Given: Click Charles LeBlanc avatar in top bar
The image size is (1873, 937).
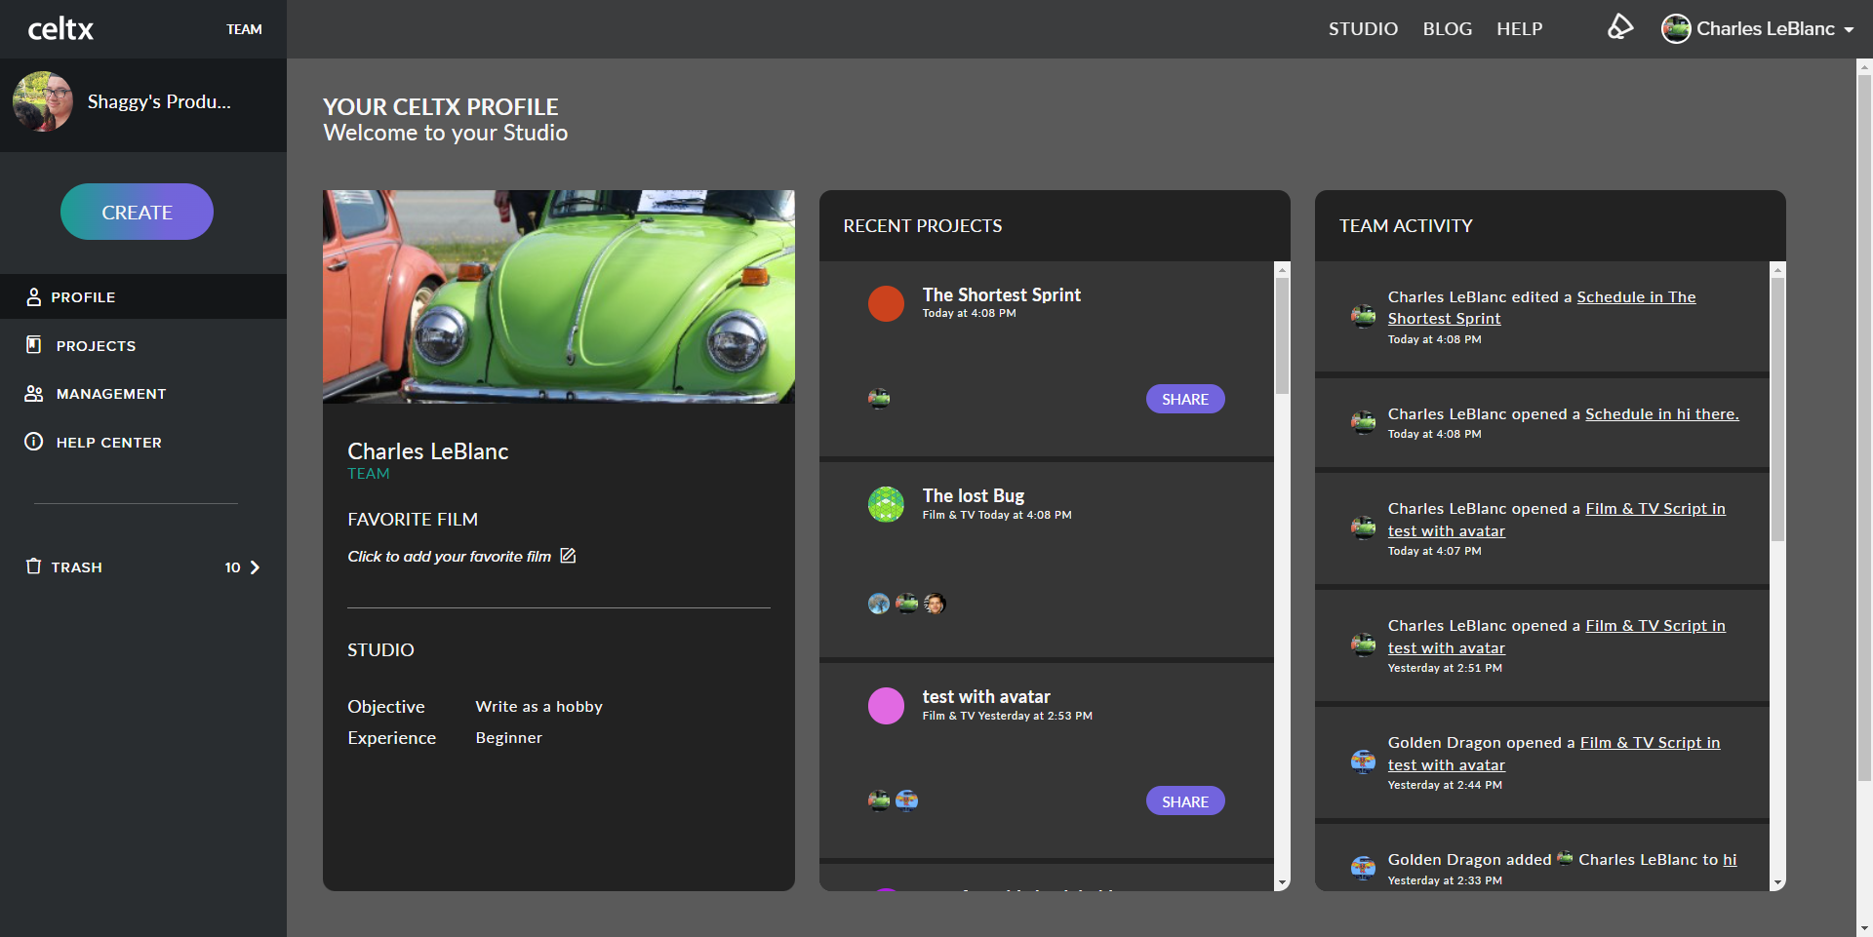Looking at the screenshot, I should [x=1676, y=28].
